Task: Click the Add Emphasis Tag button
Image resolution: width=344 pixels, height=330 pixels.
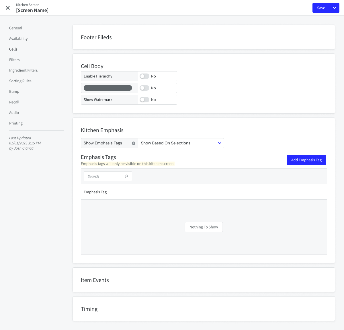Action: coord(306,160)
